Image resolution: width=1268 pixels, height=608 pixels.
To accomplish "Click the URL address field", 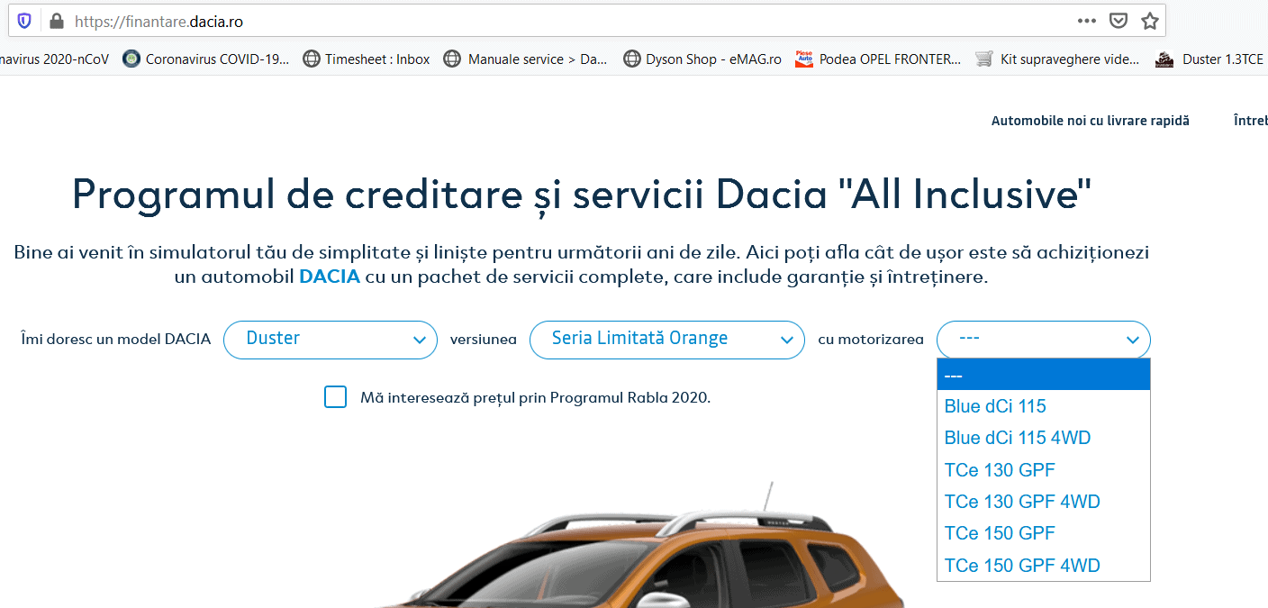I will pos(540,21).
